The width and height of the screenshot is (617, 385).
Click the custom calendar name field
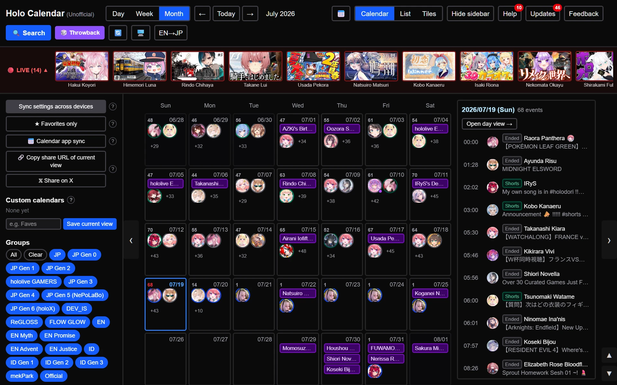(x=33, y=224)
